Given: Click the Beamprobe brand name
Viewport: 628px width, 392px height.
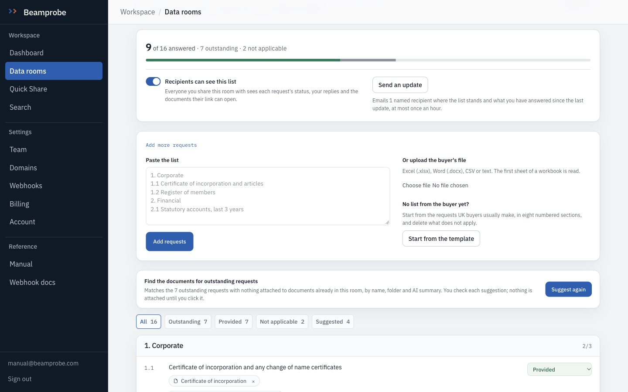Looking at the screenshot, I should tap(45, 12).
